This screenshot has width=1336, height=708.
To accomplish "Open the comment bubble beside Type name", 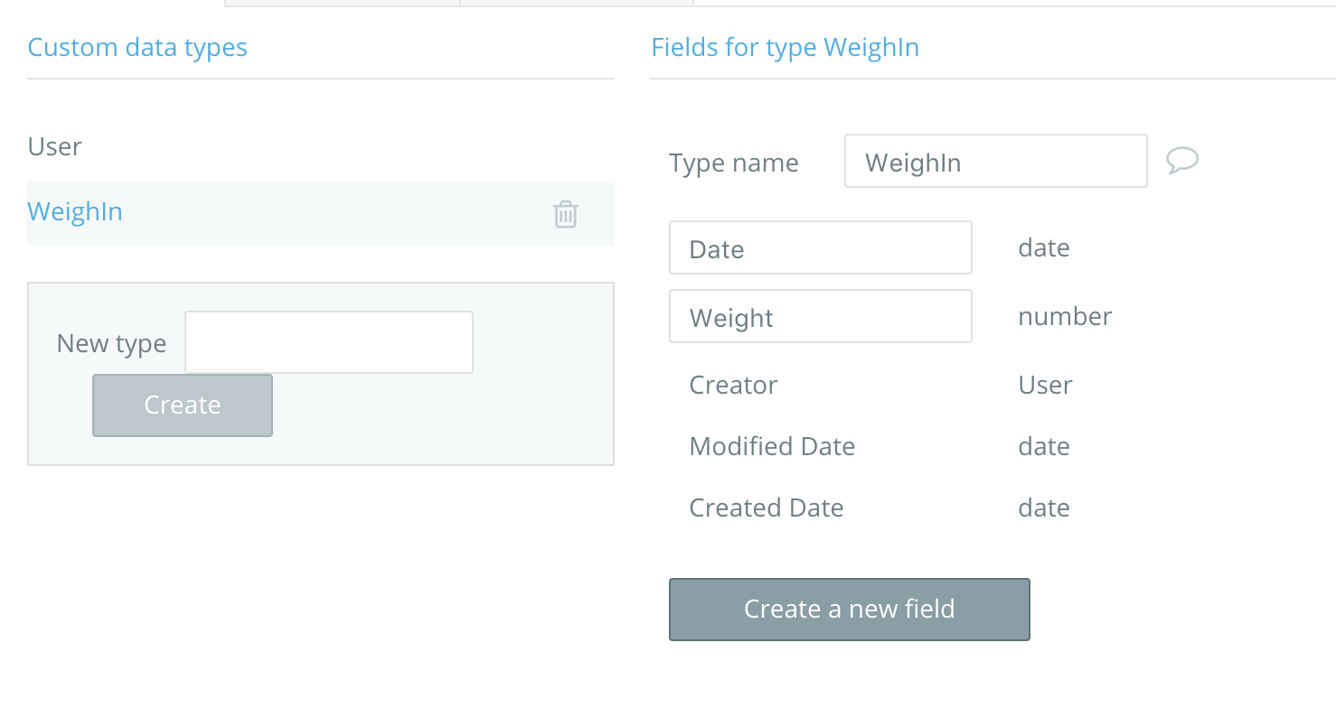I will pos(1181,161).
